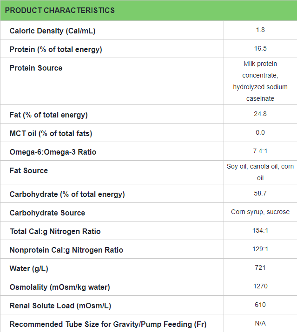Select Protein (% of total energy) row label

pos(56,50)
